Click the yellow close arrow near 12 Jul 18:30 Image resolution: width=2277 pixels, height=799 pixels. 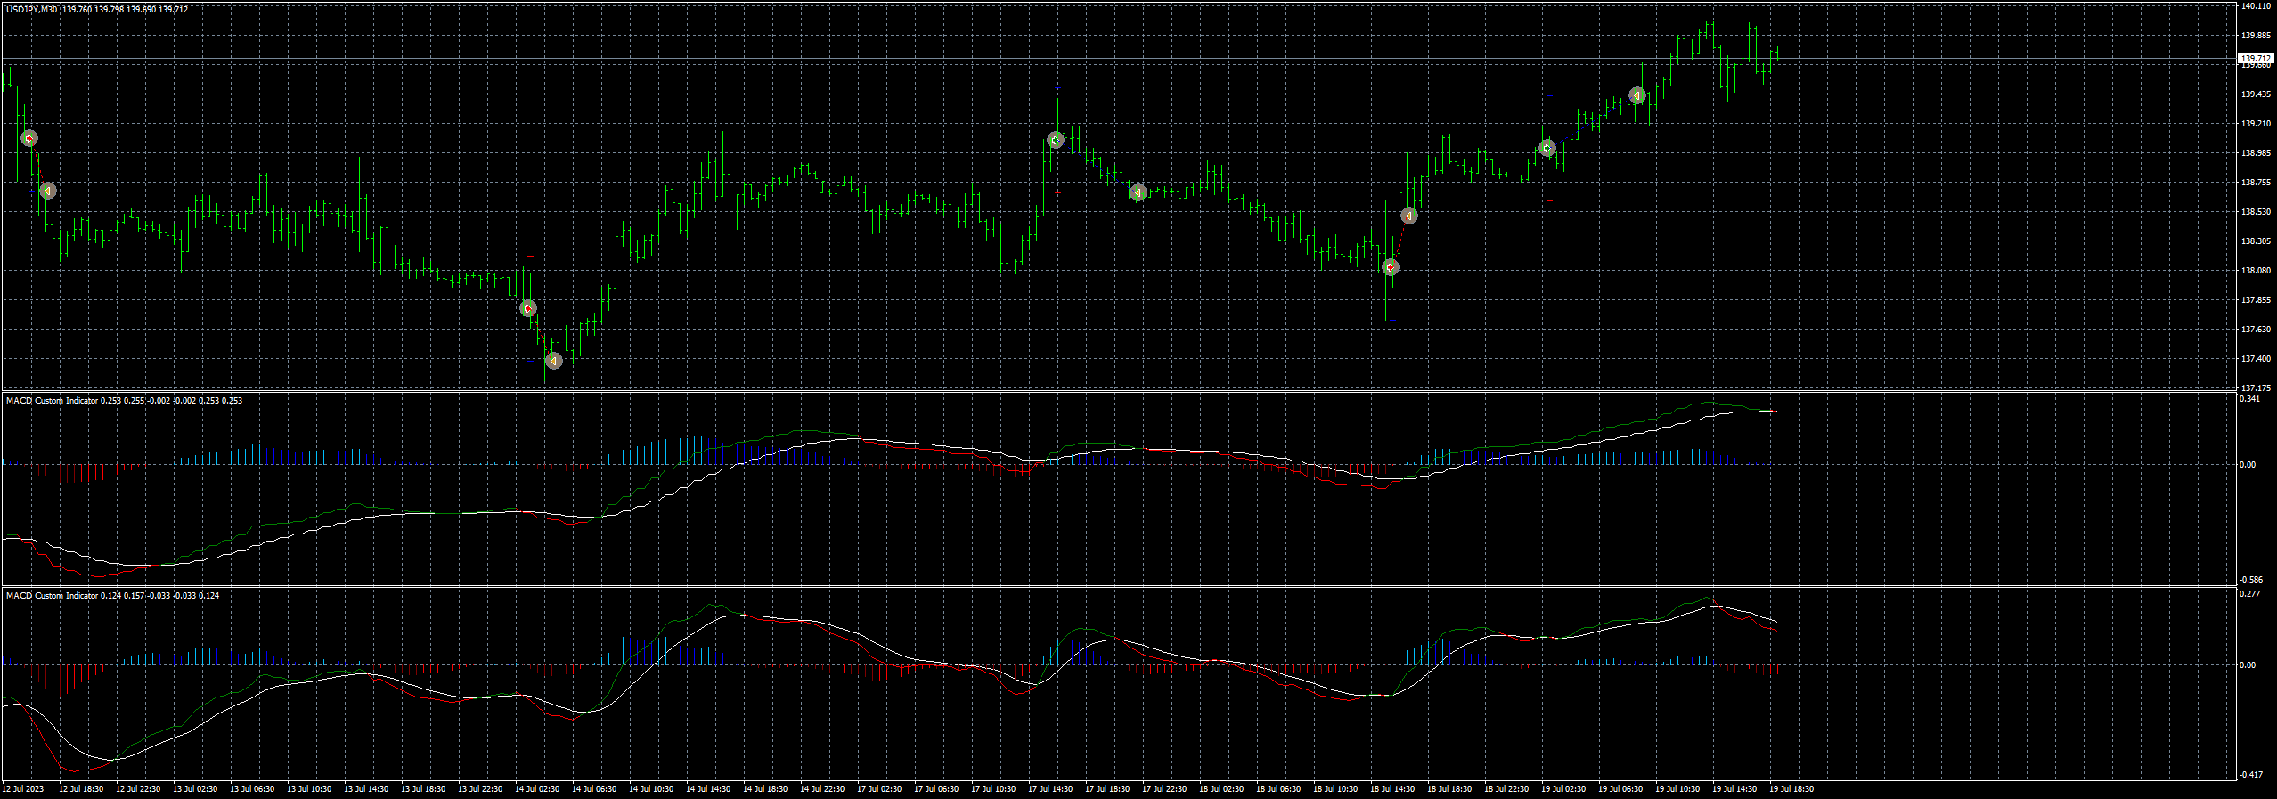point(48,191)
